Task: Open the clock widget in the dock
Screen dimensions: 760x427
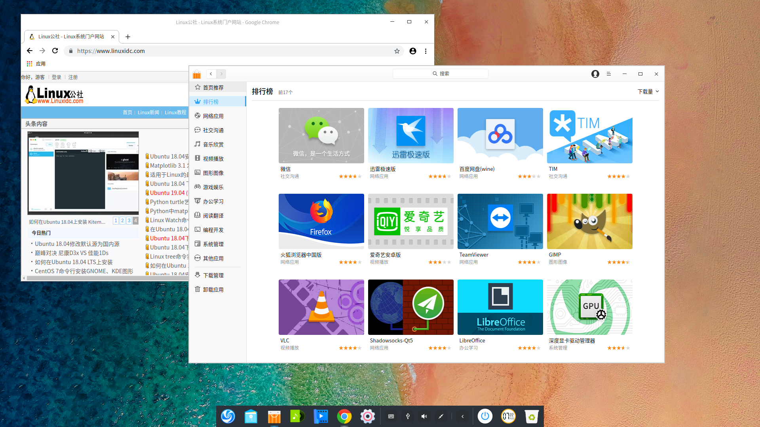Action: tap(508, 416)
